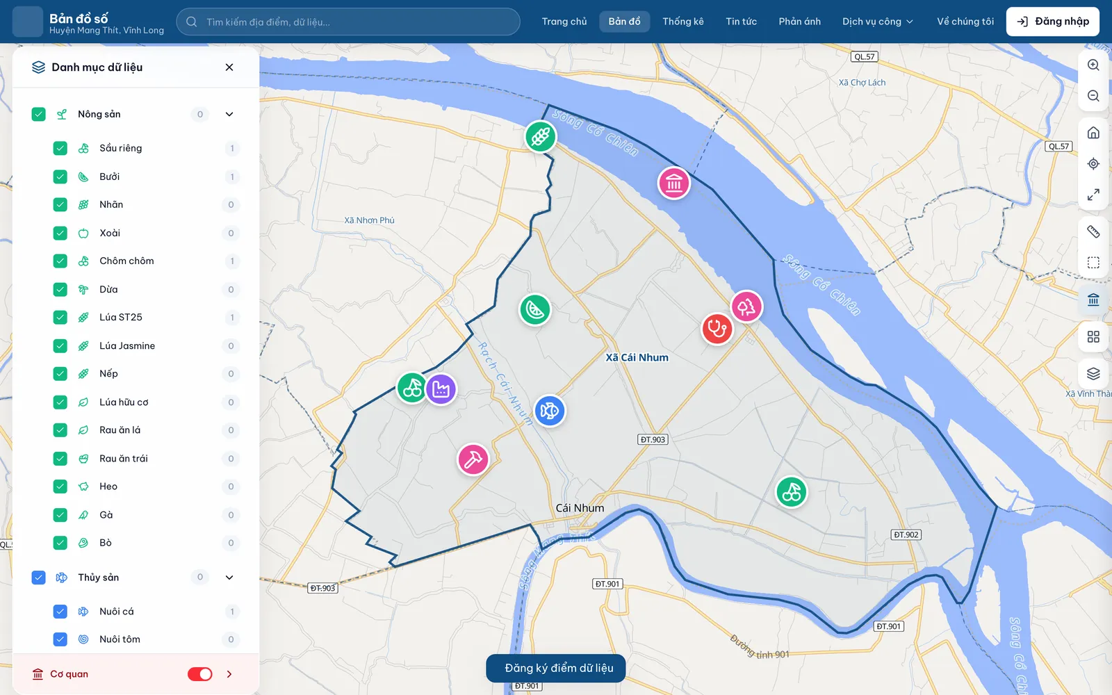Select the Chôm chôm row label
The width and height of the screenshot is (1112, 695).
(126, 261)
